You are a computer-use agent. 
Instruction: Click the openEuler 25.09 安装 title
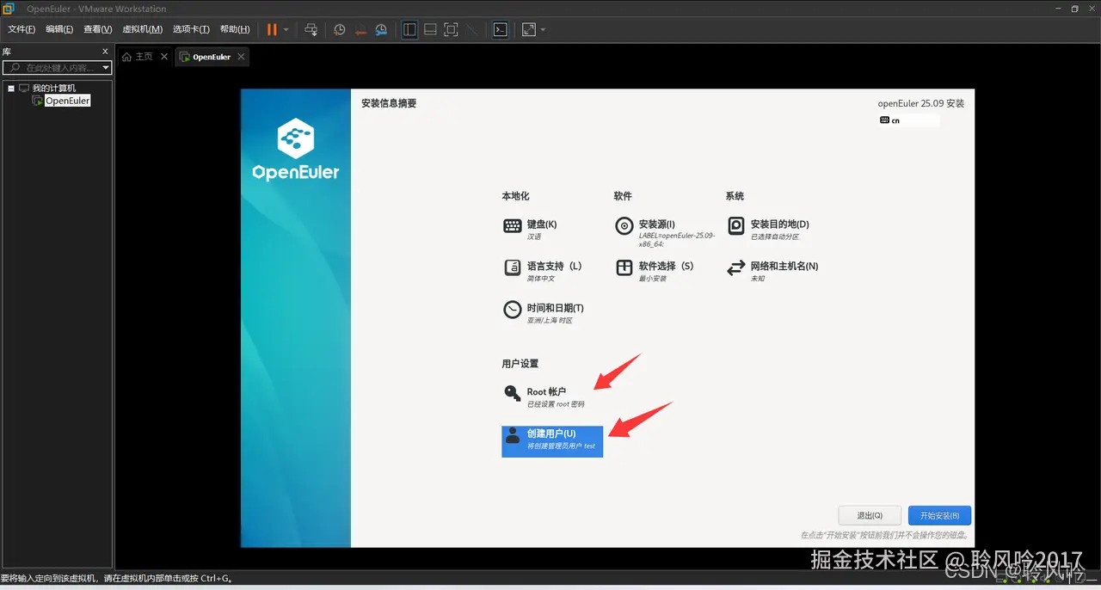(x=921, y=103)
